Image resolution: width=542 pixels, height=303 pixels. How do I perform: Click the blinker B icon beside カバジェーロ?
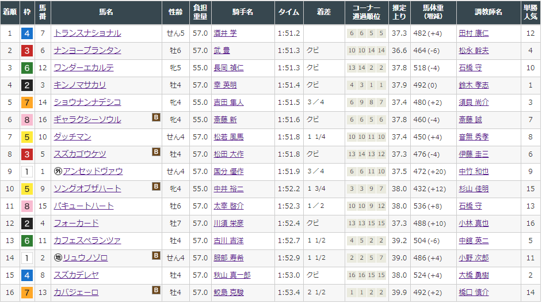pyautogui.click(x=157, y=290)
